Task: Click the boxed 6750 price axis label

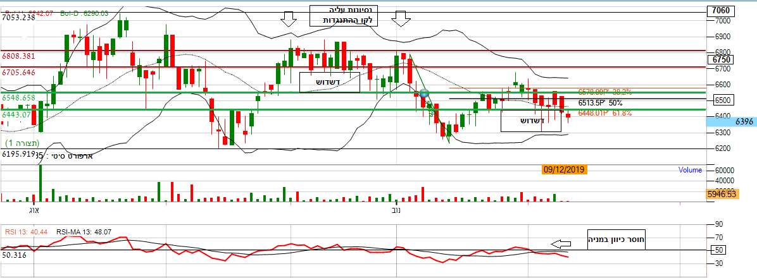Action: (x=722, y=59)
